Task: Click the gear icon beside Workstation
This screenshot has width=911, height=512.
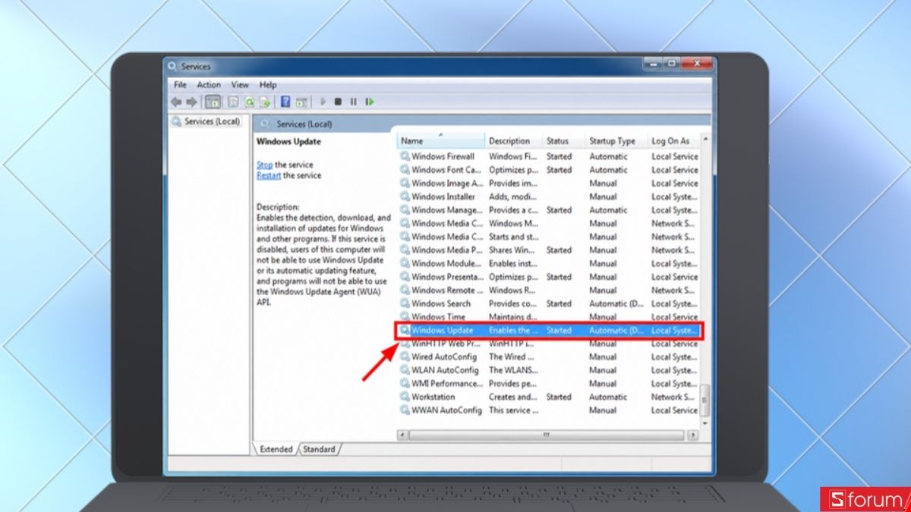Action: pyautogui.click(x=405, y=397)
